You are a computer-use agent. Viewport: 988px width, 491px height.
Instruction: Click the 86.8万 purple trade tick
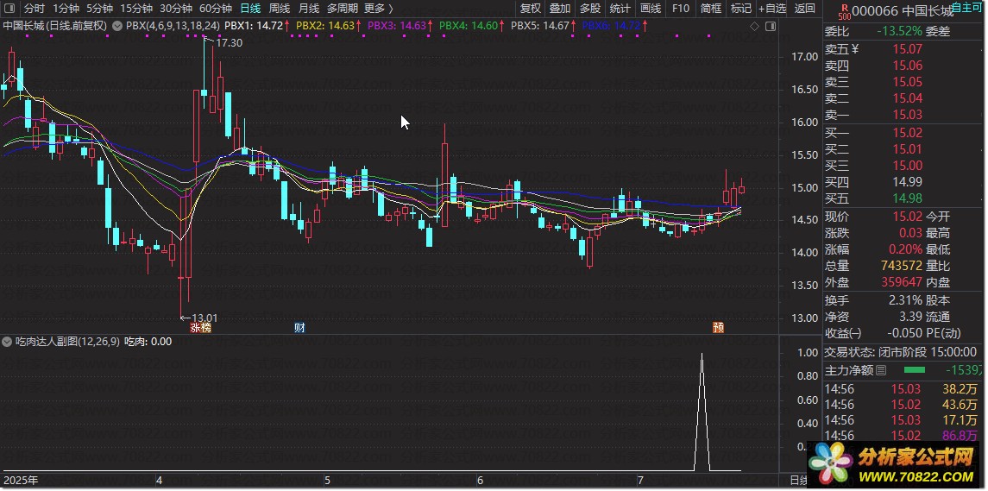[960, 436]
